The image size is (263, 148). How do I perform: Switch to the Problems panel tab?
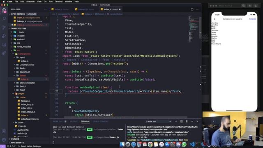click(x=58, y=121)
